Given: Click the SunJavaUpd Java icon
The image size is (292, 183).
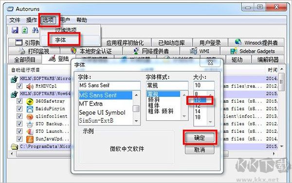Looking at the screenshot, I should pos(30,139).
